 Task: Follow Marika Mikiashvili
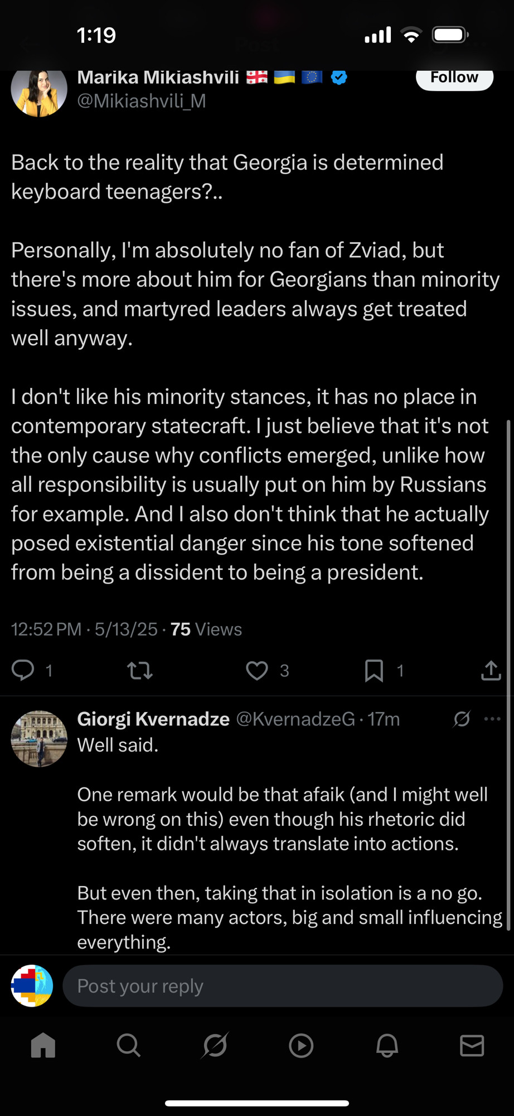454,78
